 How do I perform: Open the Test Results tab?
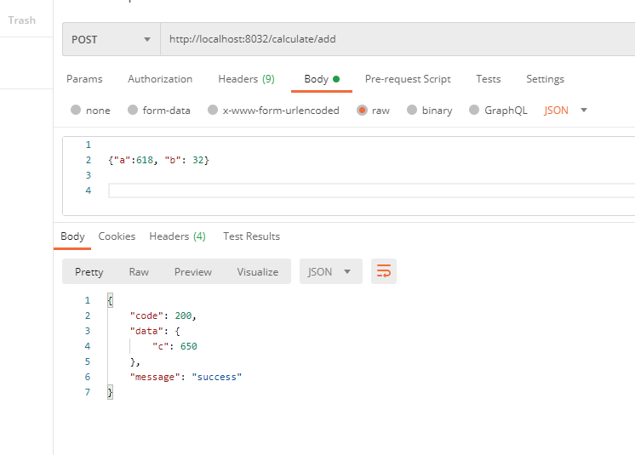pos(251,236)
